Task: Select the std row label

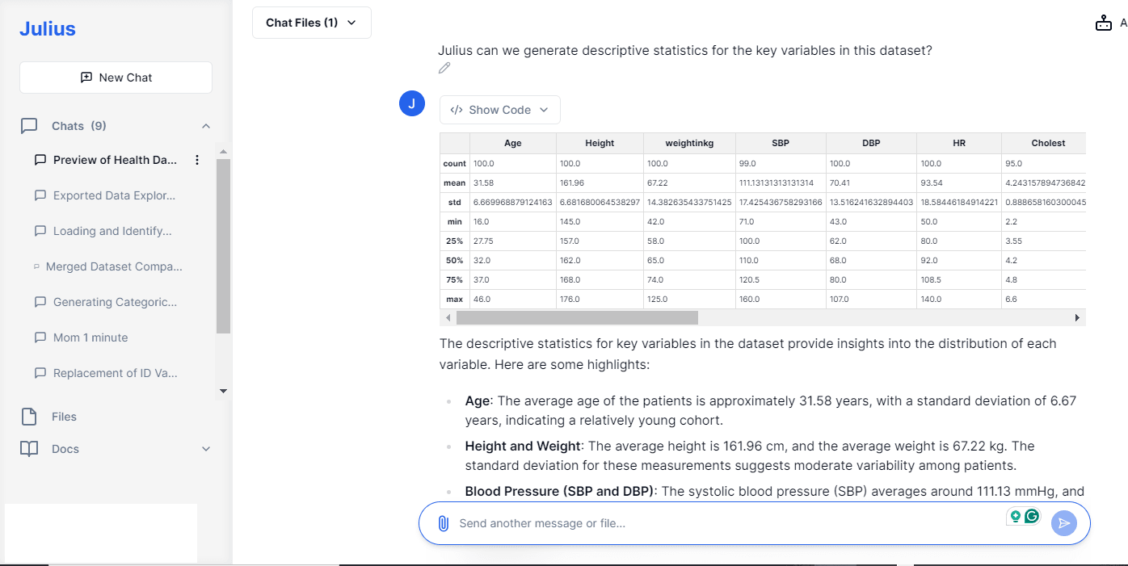Action: (454, 202)
